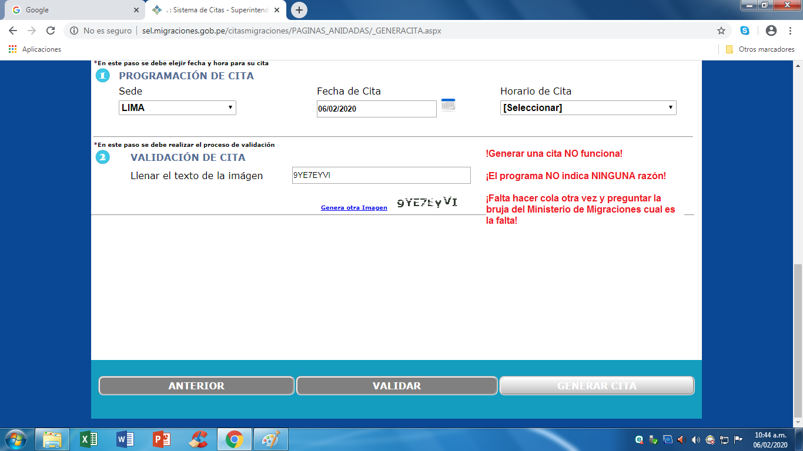Open the Chrome profile avatar
The width and height of the screenshot is (803, 451).
771,31
